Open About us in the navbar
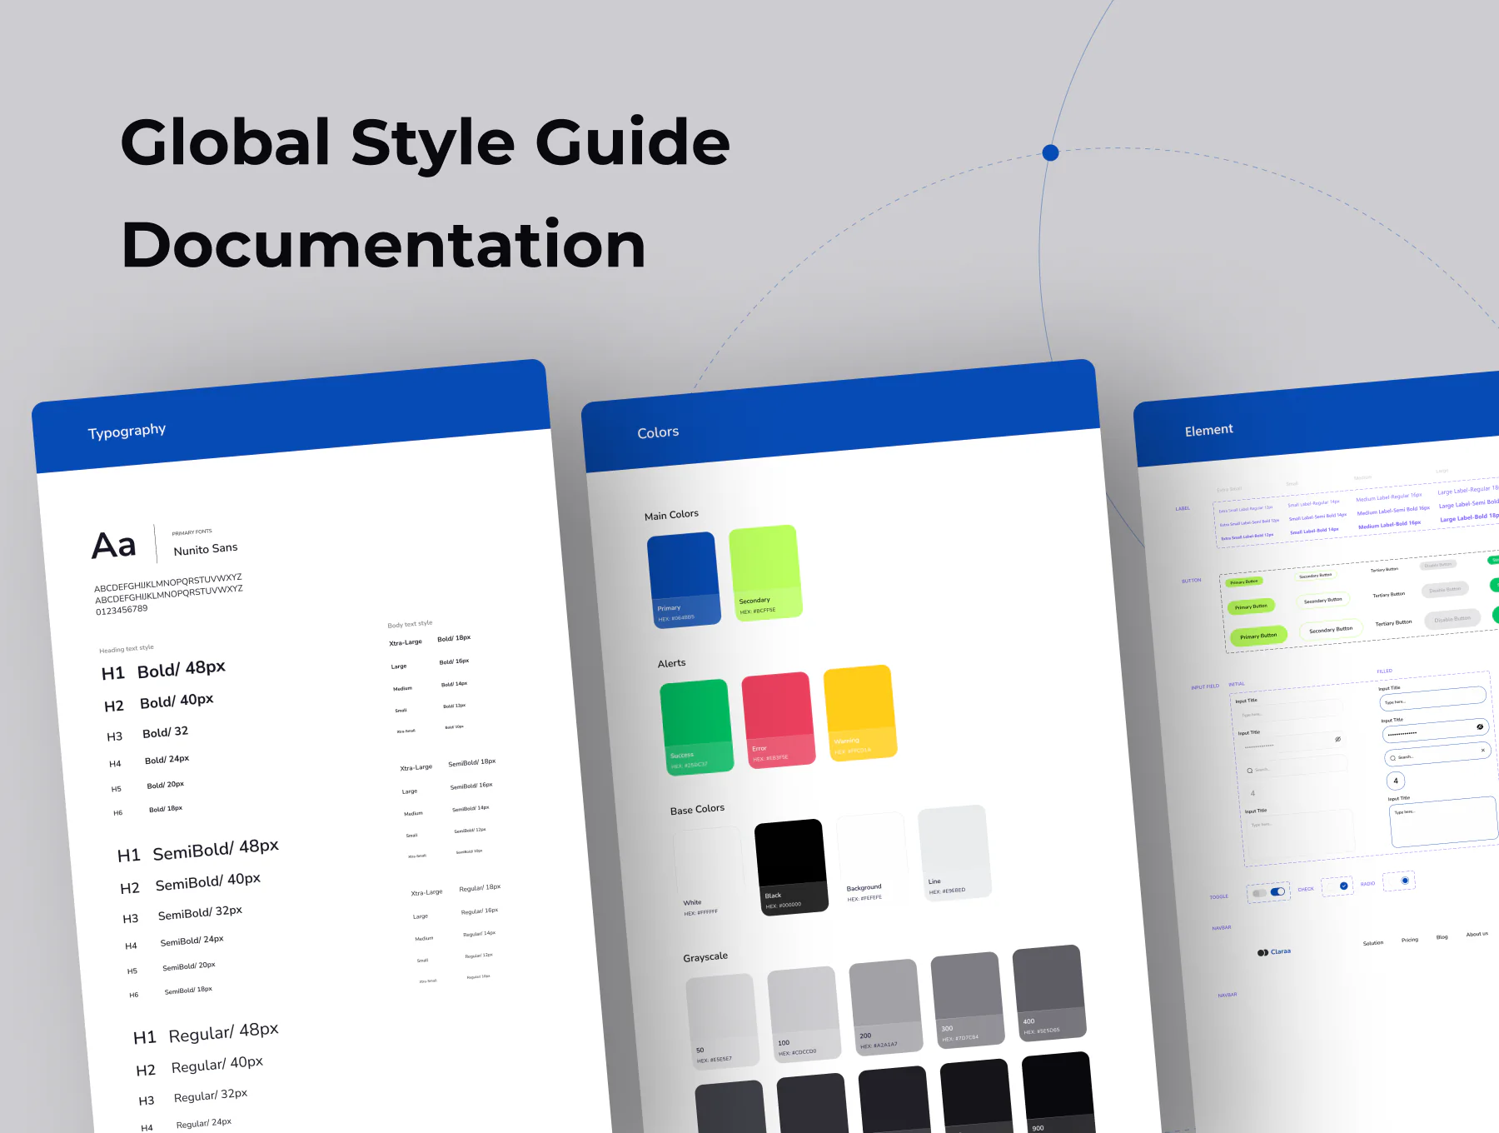 click(1477, 934)
